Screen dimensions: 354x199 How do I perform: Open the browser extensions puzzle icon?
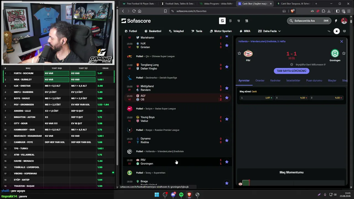[x=323, y=11]
